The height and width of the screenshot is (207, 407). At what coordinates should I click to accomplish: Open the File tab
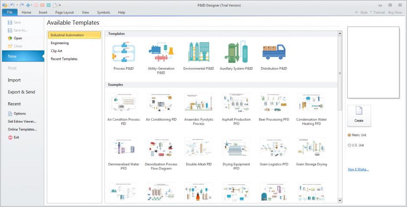(10, 12)
